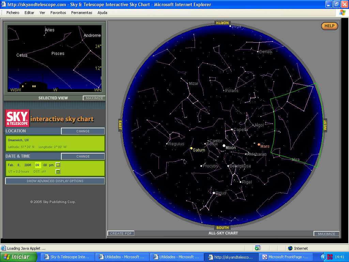This screenshot has height=262, width=349.
Task: Click the EAST compass label
Action: coord(120,125)
